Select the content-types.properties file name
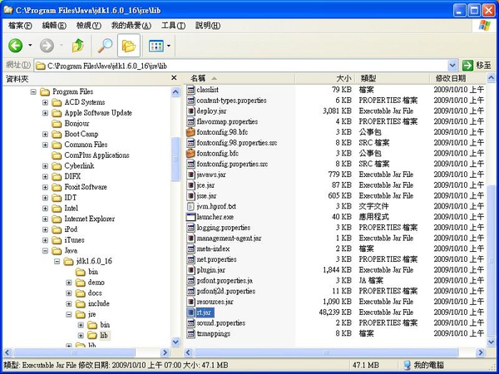The image size is (499, 374). coord(231,101)
